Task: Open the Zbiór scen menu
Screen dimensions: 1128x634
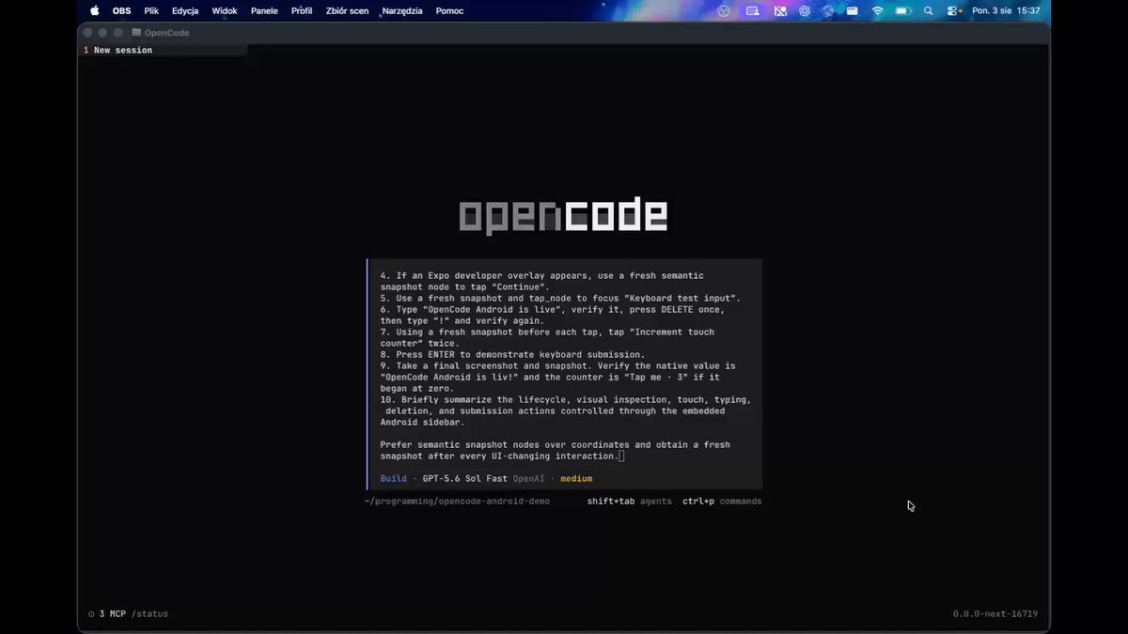Action: (347, 11)
